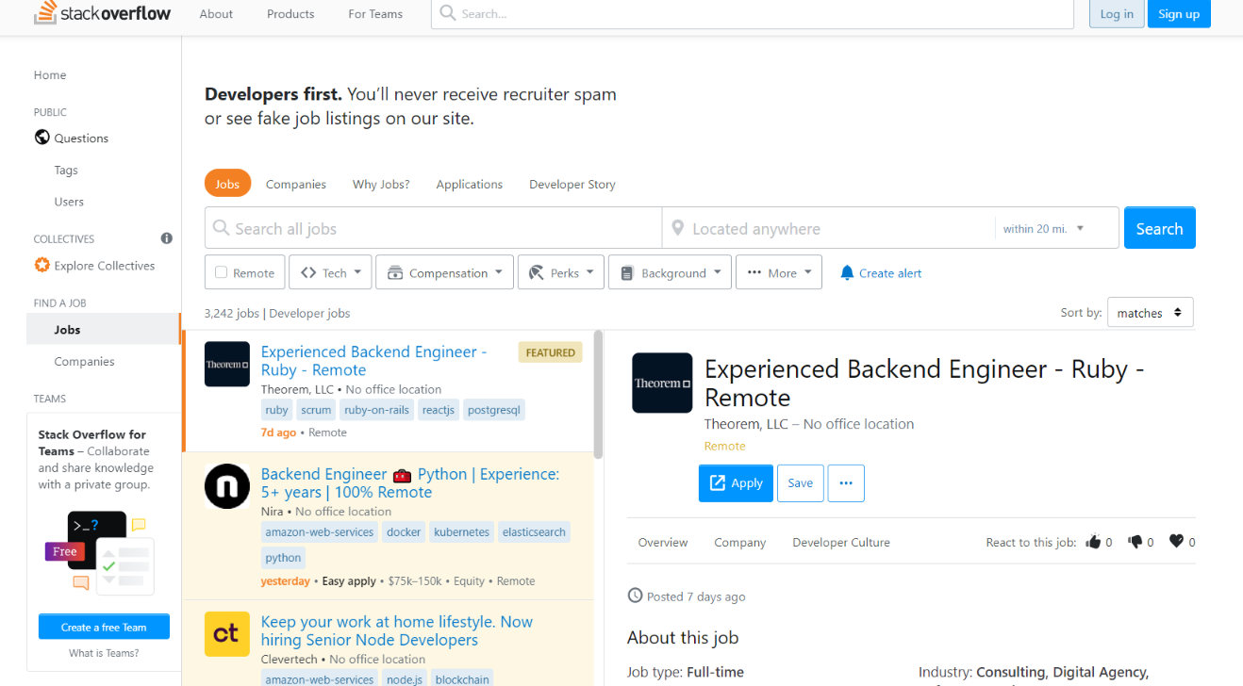Screen dimensions: 1243x686
Task: Click the ruby-on-rails tag
Action: [x=376, y=410]
